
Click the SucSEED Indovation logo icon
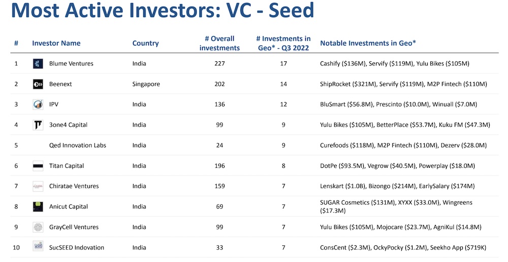point(38,247)
